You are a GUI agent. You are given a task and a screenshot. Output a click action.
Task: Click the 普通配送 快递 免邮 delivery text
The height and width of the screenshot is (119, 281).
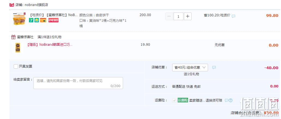(x=186, y=87)
